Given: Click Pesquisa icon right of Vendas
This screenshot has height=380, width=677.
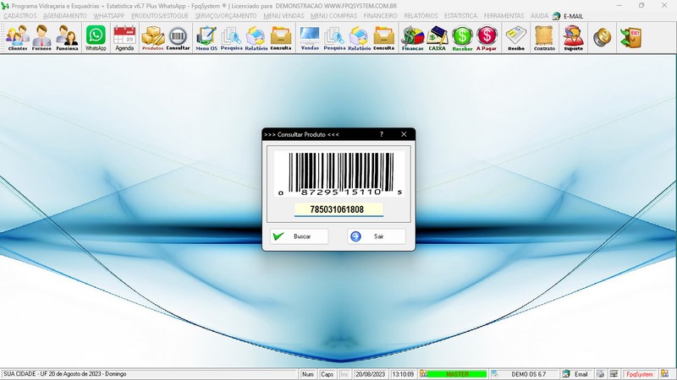Looking at the screenshot, I should tap(334, 38).
